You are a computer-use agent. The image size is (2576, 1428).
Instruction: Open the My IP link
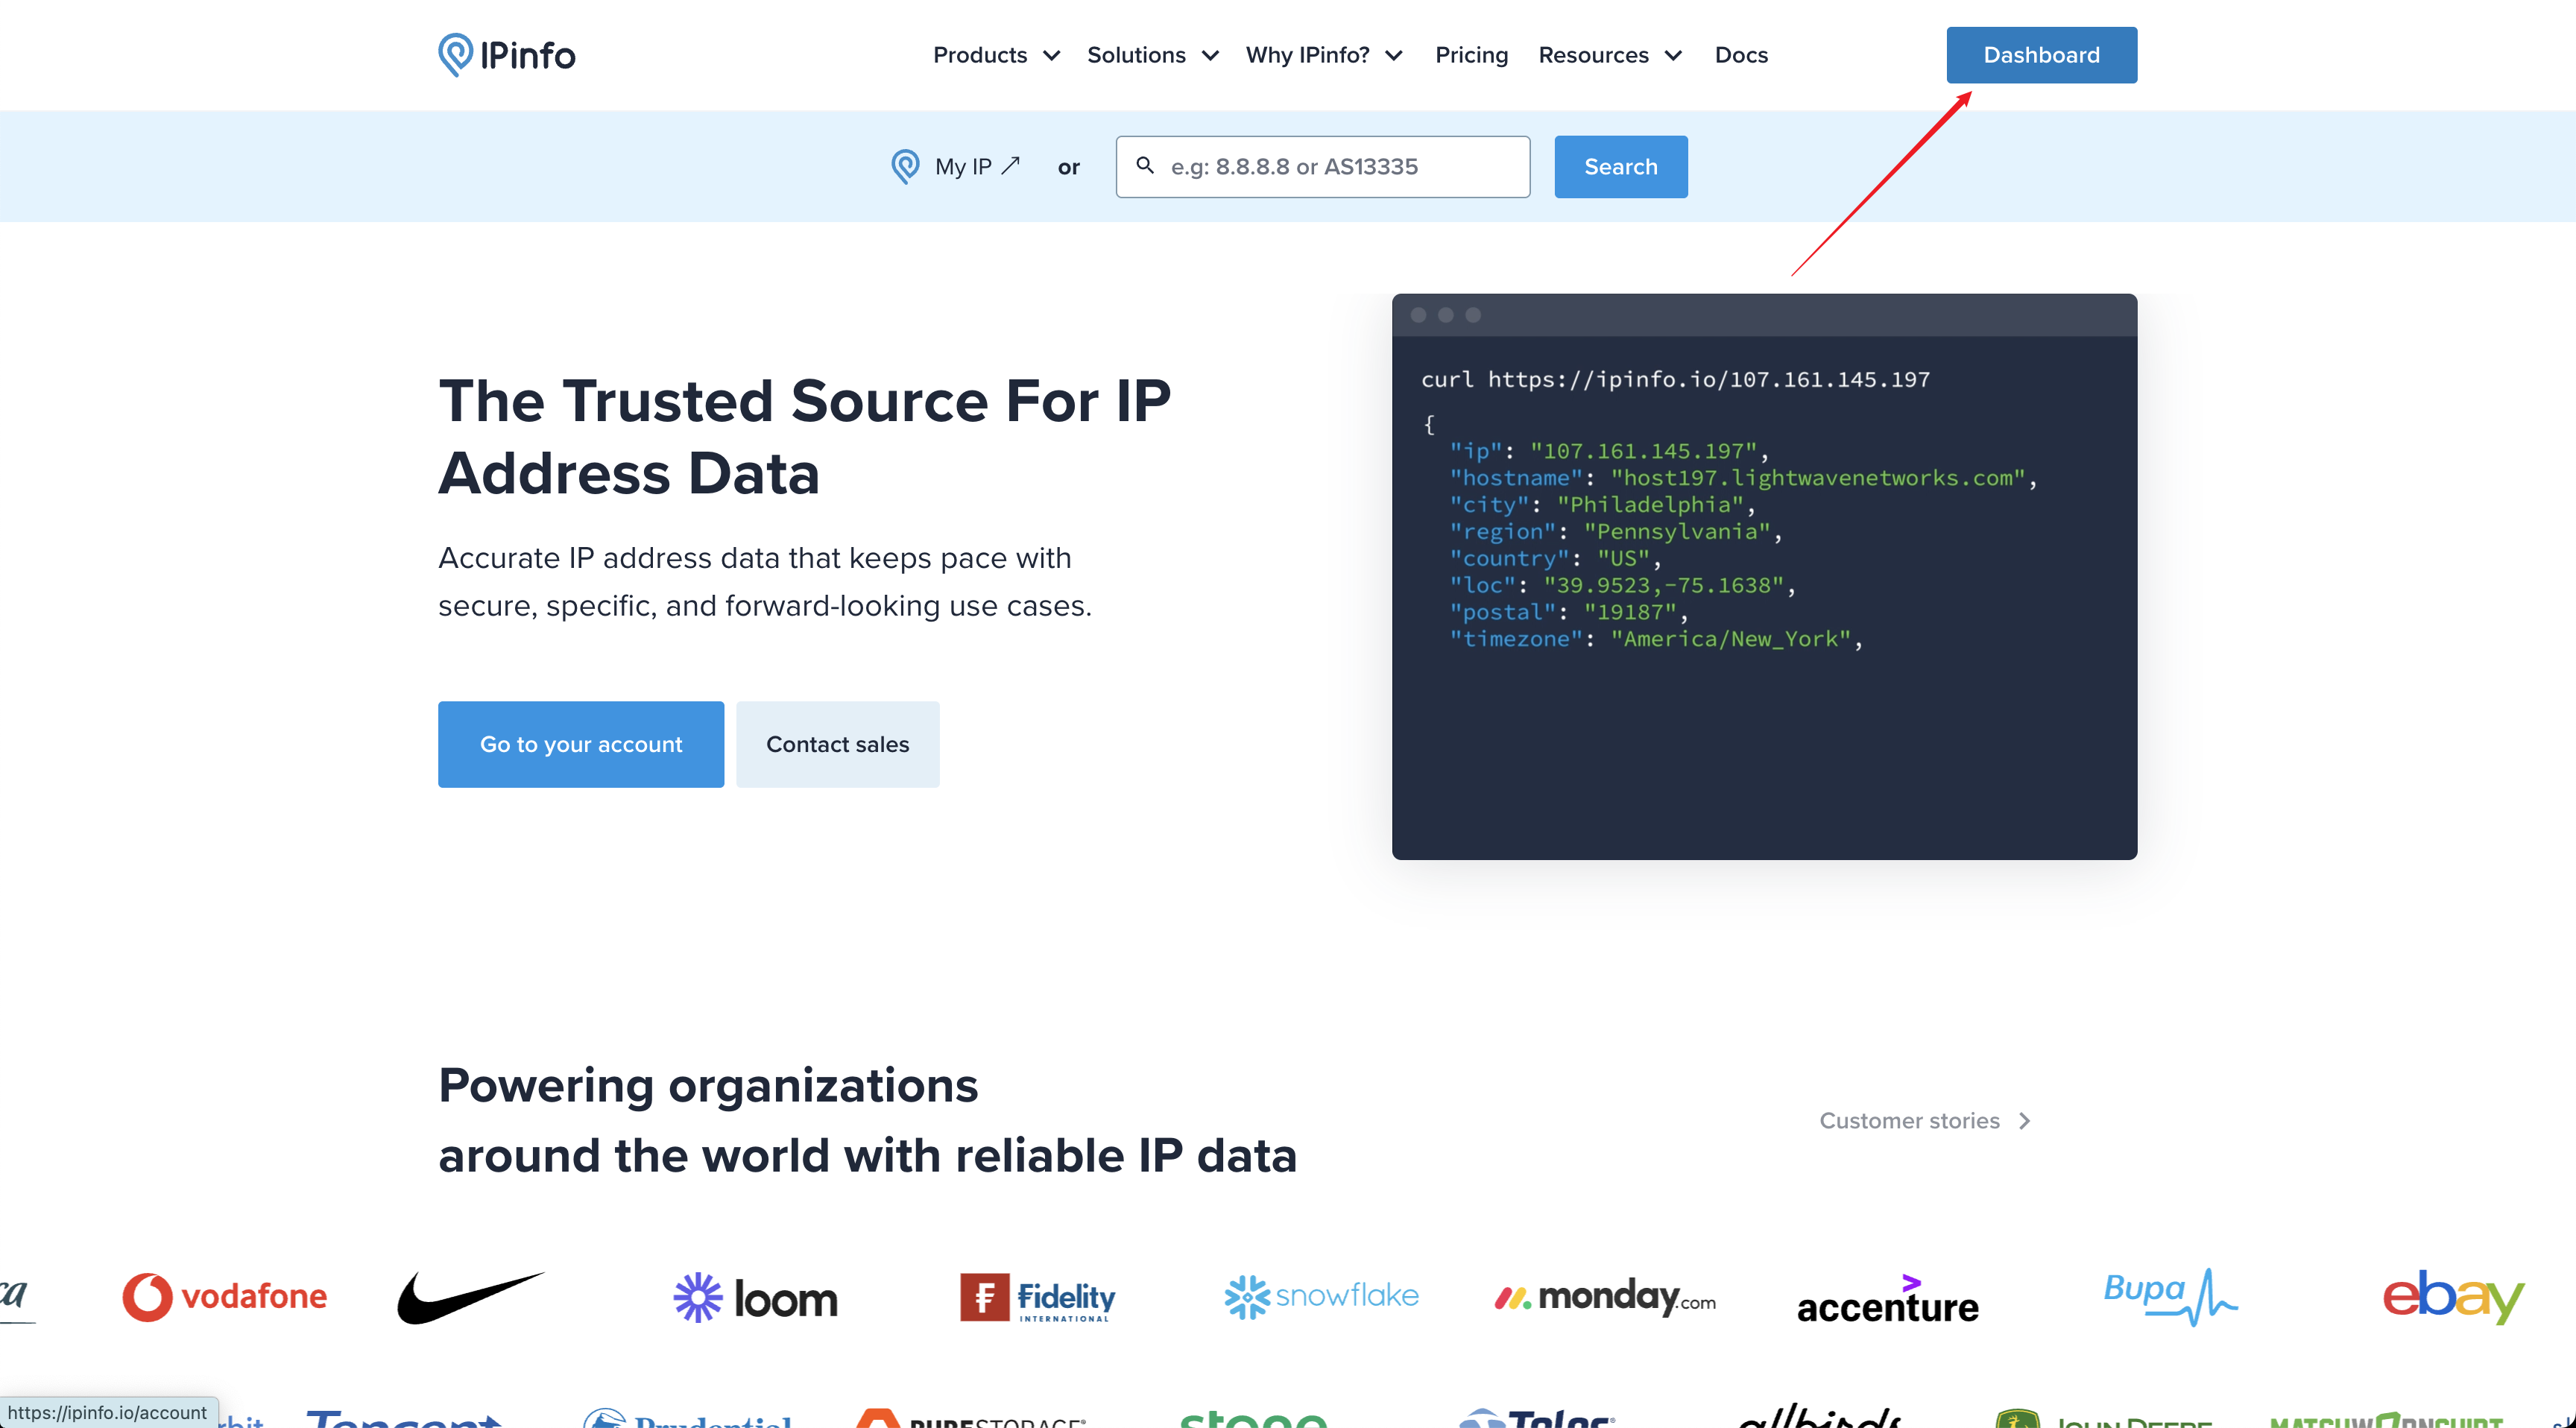coord(976,166)
